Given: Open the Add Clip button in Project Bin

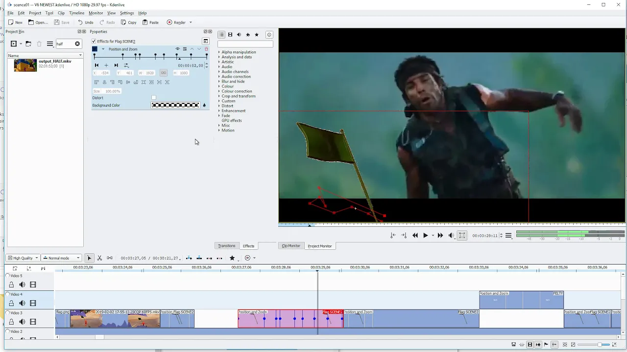Looking at the screenshot, I should [14, 44].
